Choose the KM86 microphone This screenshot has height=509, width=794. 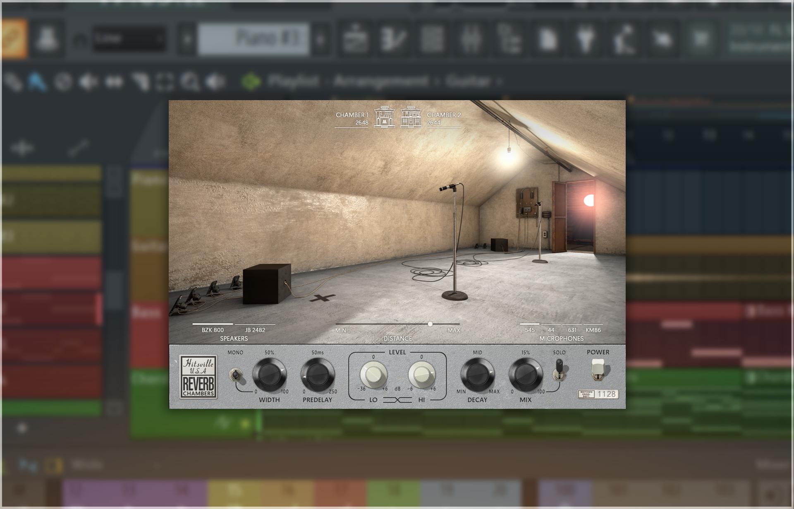pyautogui.click(x=593, y=330)
